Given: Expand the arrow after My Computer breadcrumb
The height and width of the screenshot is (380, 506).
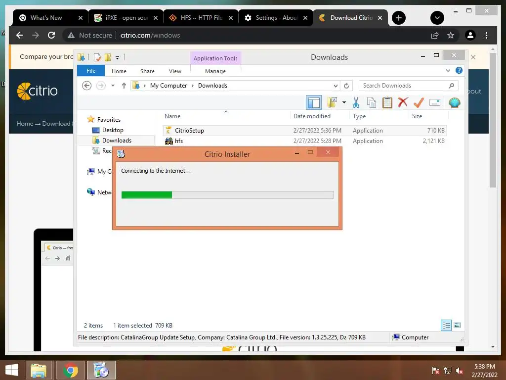Looking at the screenshot, I should tap(193, 86).
